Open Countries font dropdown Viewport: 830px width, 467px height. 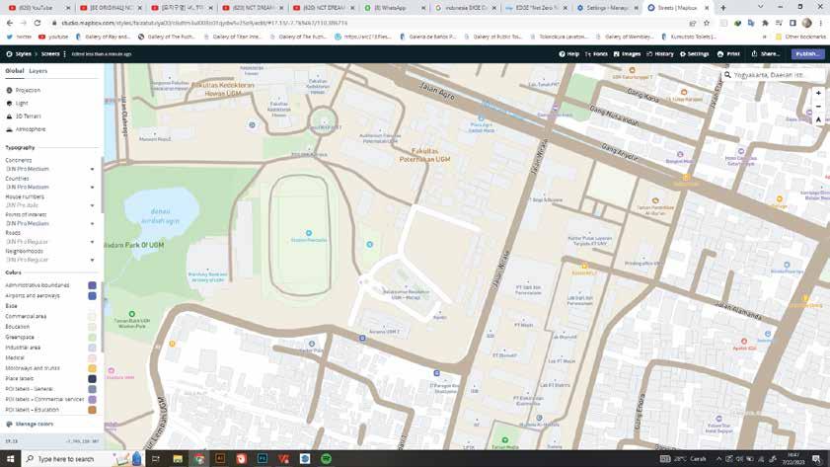pos(49,187)
